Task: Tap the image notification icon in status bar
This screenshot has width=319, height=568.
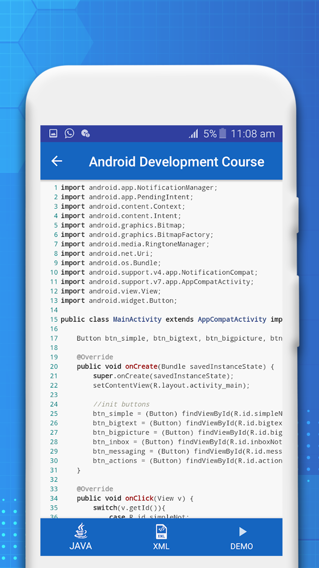Action: coord(53,133)
